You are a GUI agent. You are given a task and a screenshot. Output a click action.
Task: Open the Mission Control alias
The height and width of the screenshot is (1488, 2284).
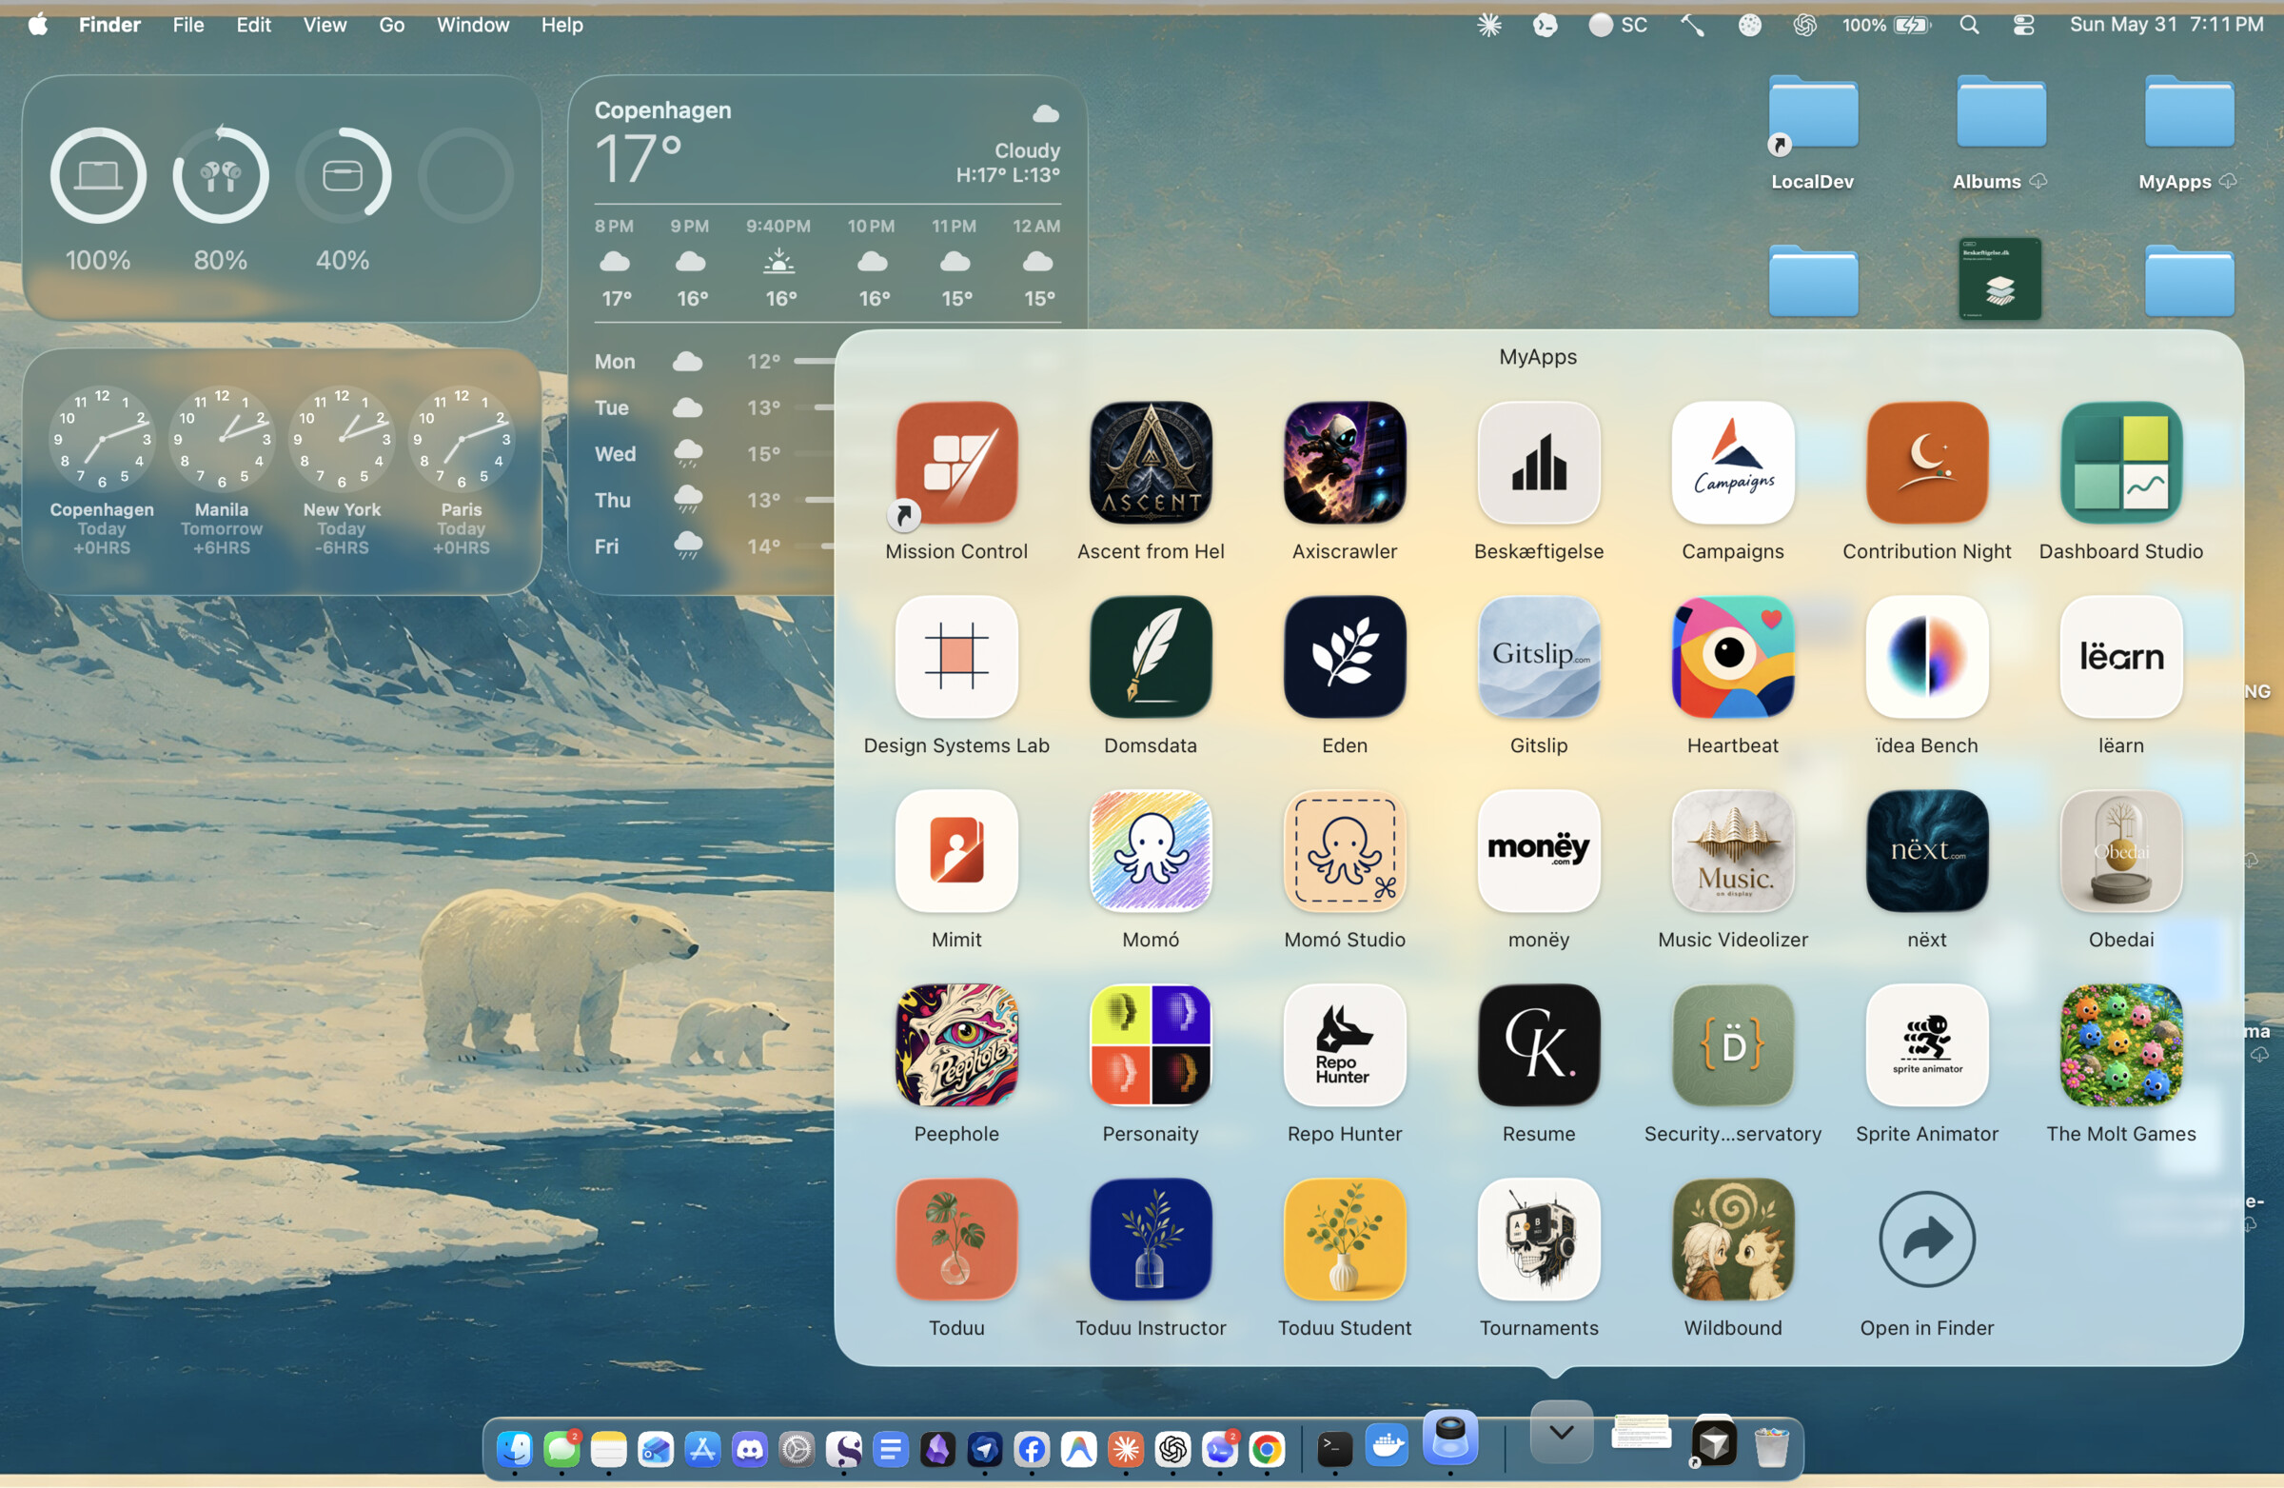[x=956, y=463]
